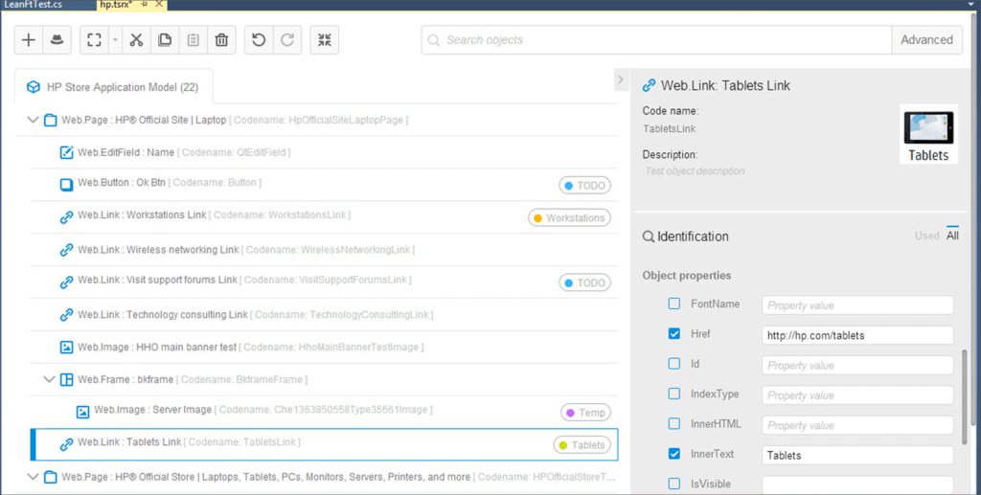Click the properties panel vertical scrollbar
981x495 pixels.
click(964, 397)
